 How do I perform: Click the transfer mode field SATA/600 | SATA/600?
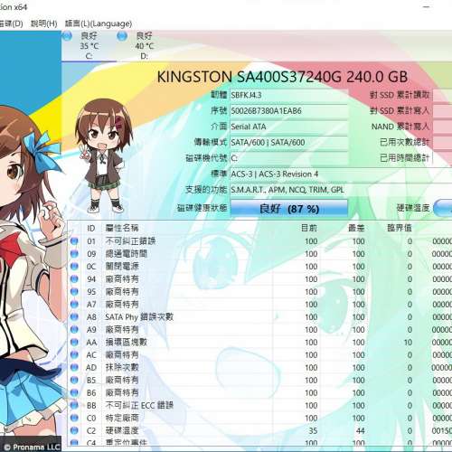289,142
